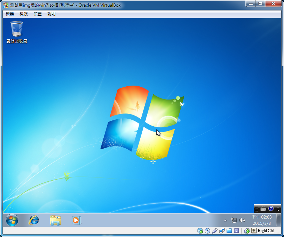
Task: Click the VirtualBox optical disc indicator
Action: (207, 231)
